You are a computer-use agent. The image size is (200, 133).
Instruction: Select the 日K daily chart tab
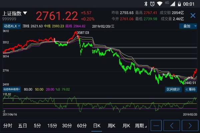tap(97, 126)
